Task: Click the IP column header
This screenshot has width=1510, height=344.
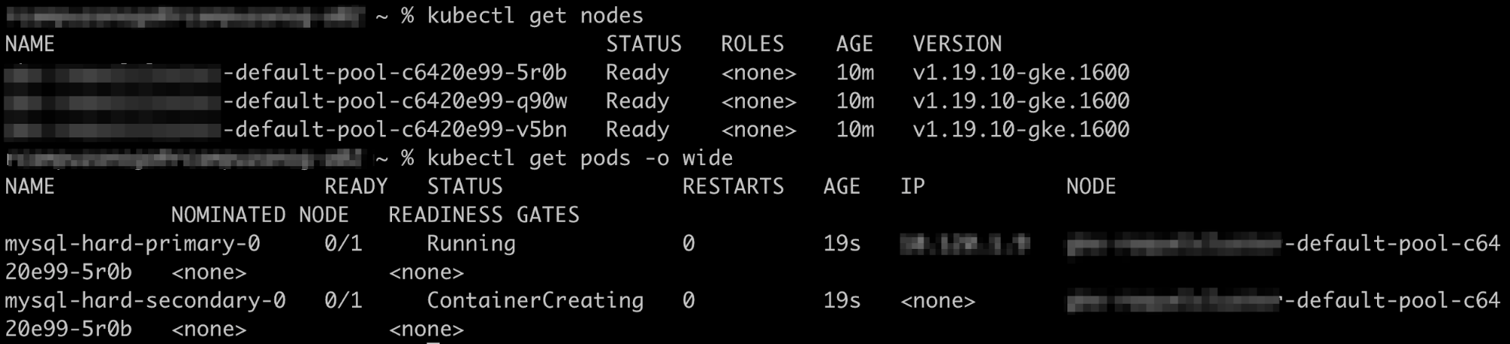Action: pyautogui.click(x=912, y=187)
